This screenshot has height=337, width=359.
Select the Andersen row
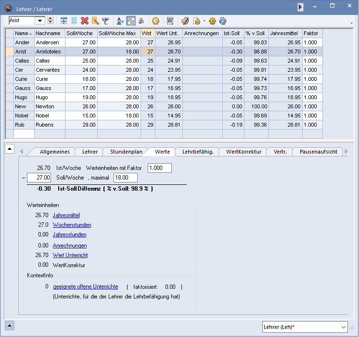click(164, 42)
